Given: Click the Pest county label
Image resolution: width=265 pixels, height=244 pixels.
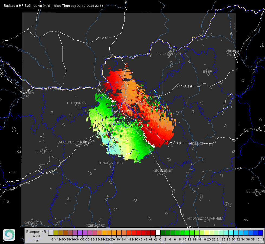Looking at the screenshot, I should pyautogui.click(x=186, y=163).
